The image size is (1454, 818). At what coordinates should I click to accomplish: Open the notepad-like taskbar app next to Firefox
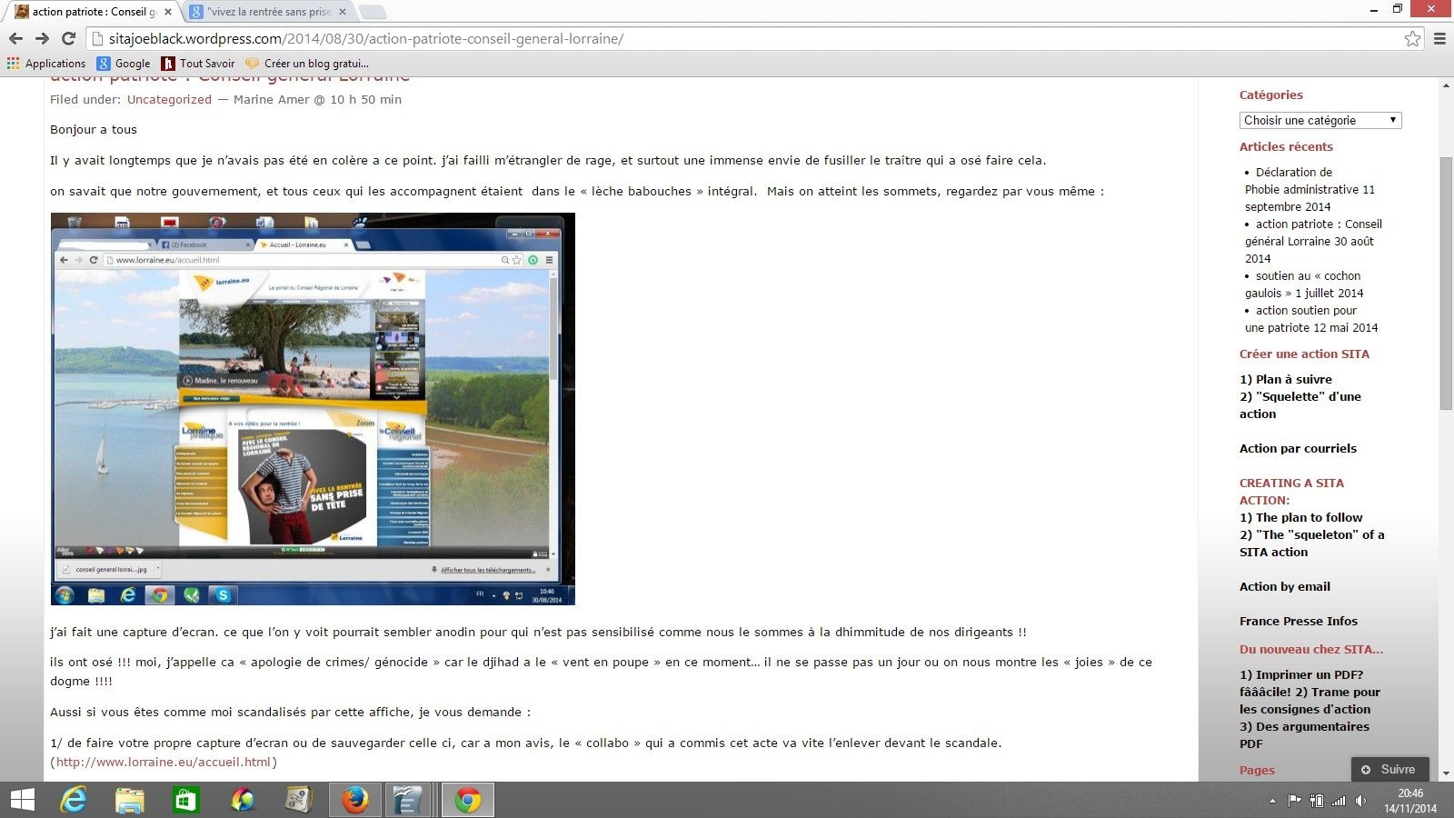pos(406,800)
